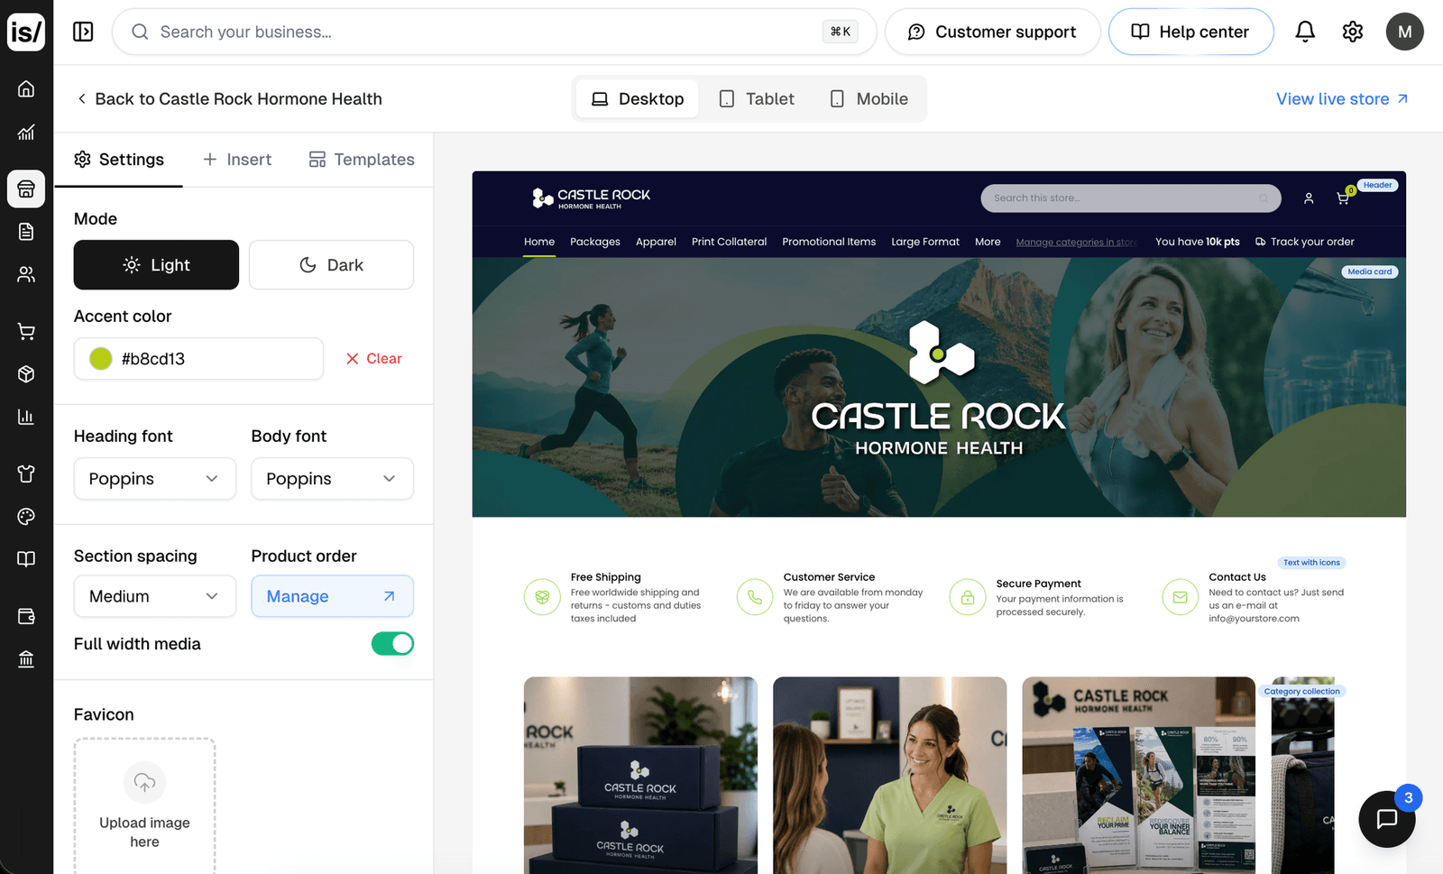The height and width of the screenshot is (874, 1443).
Task: Open the bar chart reports sidebar icon
Action: pos(26,417)
